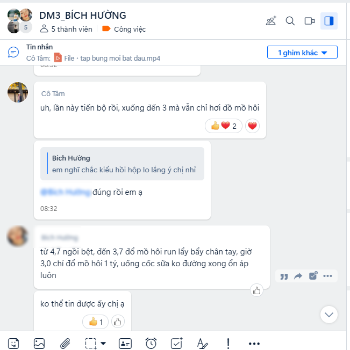Image resolution: width=350 pixels, height=350 pixels.
Task: Open the text formatting tool
Action: 203,343
